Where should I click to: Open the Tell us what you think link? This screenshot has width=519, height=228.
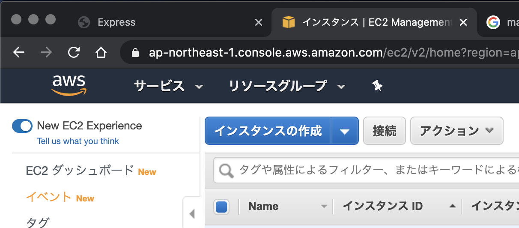(78, 141)
